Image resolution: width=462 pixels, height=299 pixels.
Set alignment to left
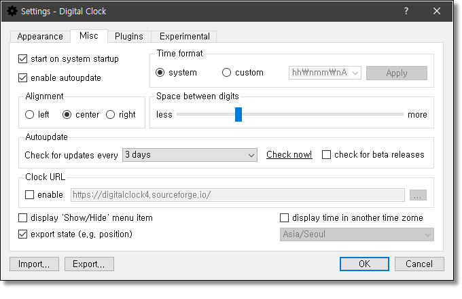coord(29,114)
